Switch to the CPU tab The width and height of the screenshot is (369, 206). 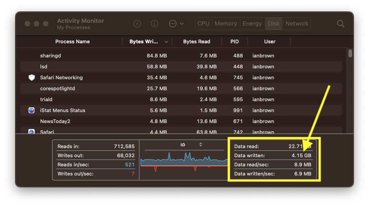[203, 24]
